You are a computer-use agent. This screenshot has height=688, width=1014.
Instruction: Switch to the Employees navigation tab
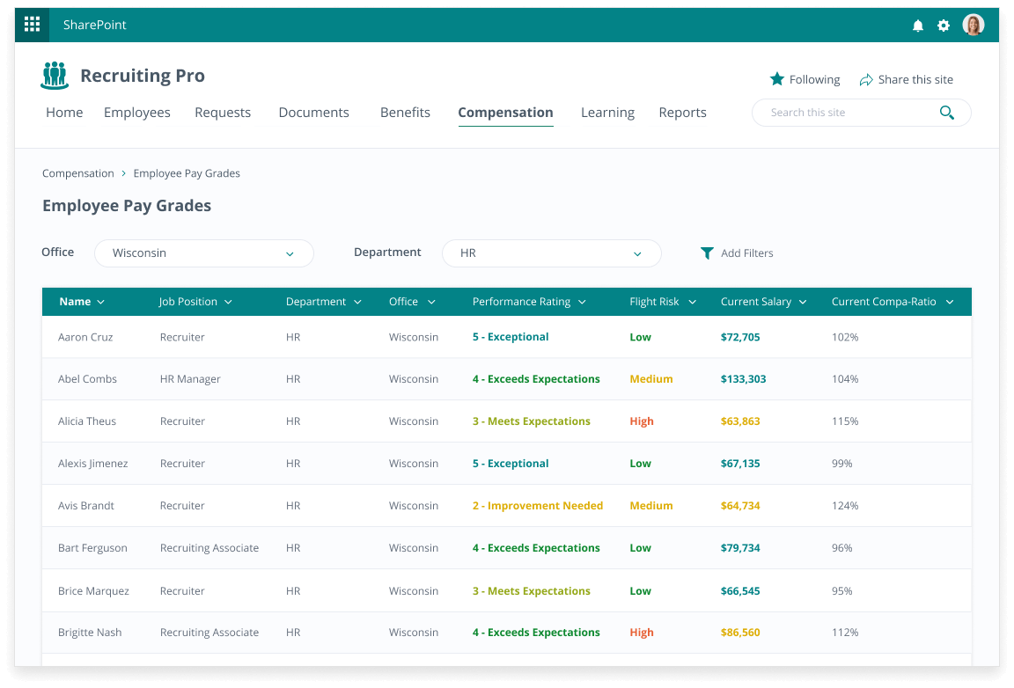[137, 113]
